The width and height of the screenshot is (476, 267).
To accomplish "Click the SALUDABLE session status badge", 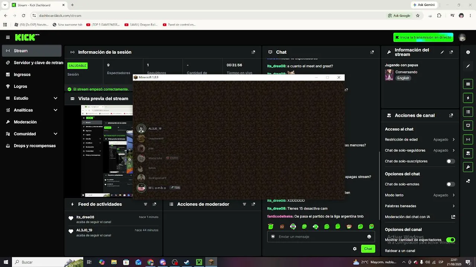I will (77, 66).
